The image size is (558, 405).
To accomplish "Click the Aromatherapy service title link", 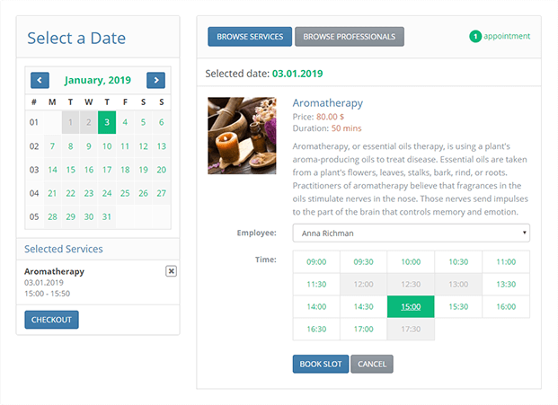I will coord(327,103).
